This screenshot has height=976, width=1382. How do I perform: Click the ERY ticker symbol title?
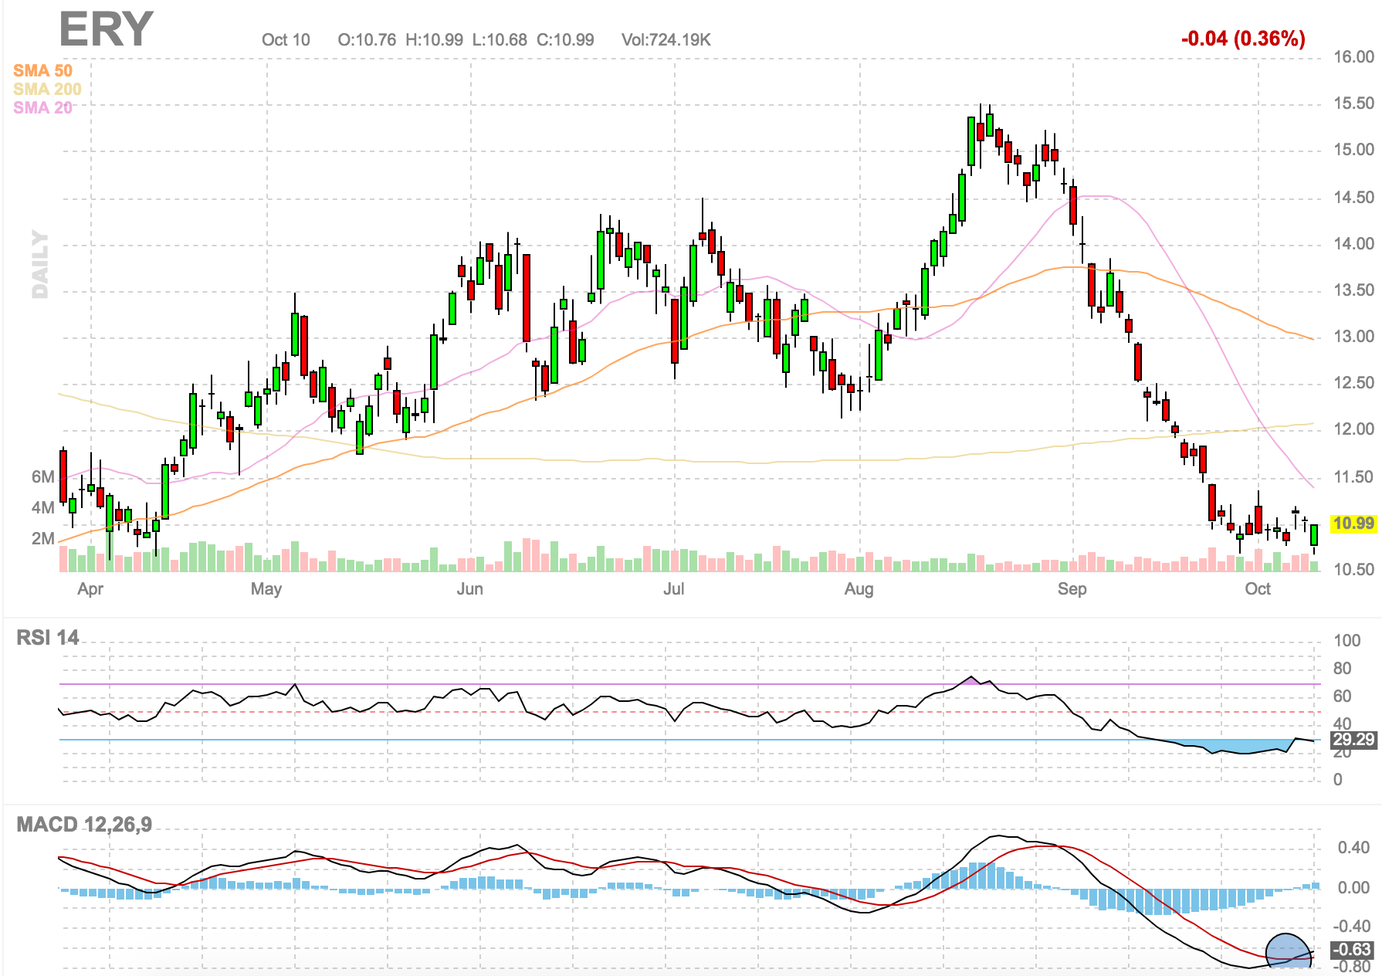[106, 30]
